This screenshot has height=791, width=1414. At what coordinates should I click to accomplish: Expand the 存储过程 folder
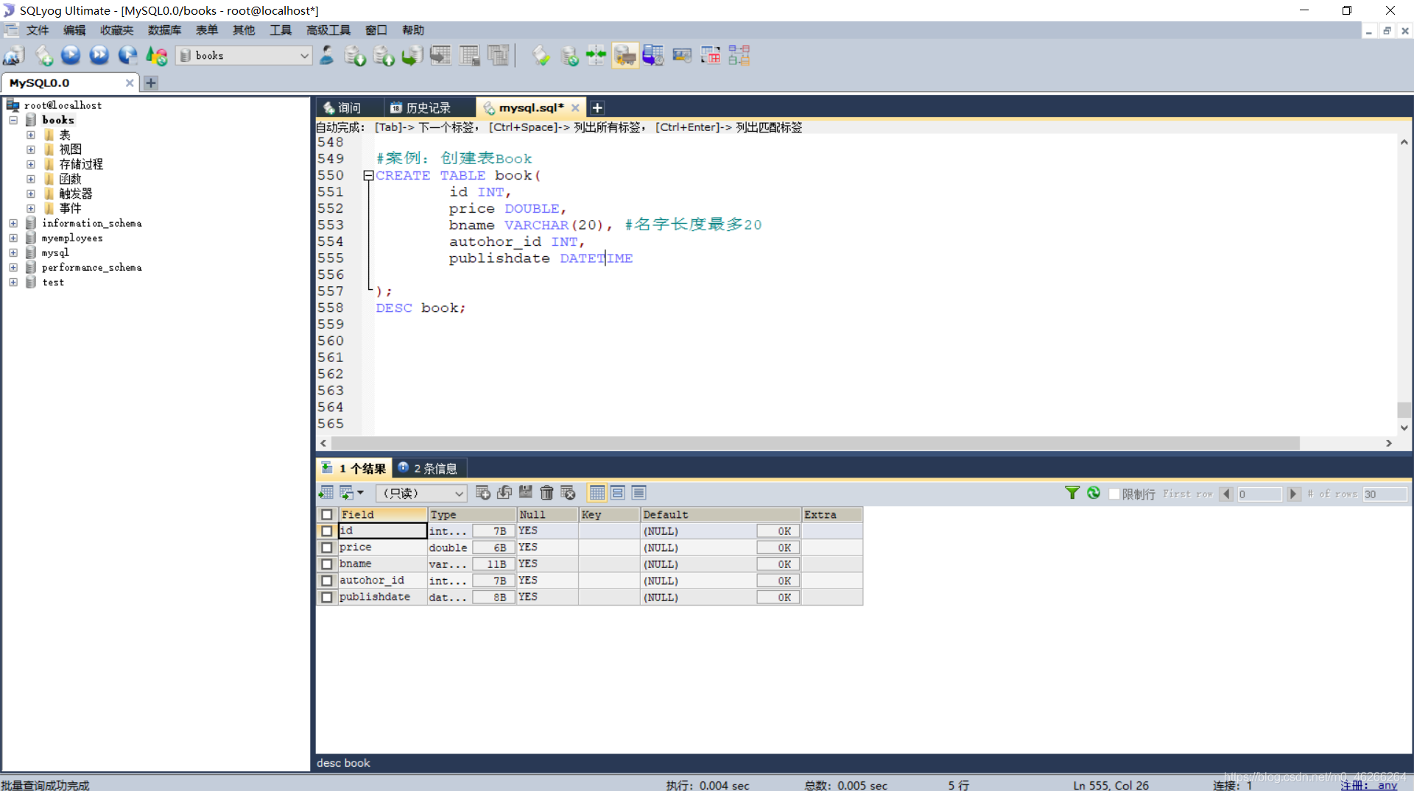click(31, 164)
